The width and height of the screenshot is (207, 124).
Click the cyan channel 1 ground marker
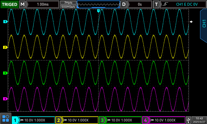click(5, 22)
